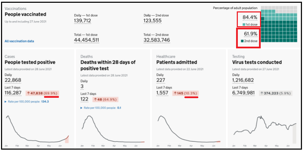Image resolution: width=303 pixels, height=151 pixels.
Task: Click the last 7 days cases value 116,287
Action: tap(13, 93)
